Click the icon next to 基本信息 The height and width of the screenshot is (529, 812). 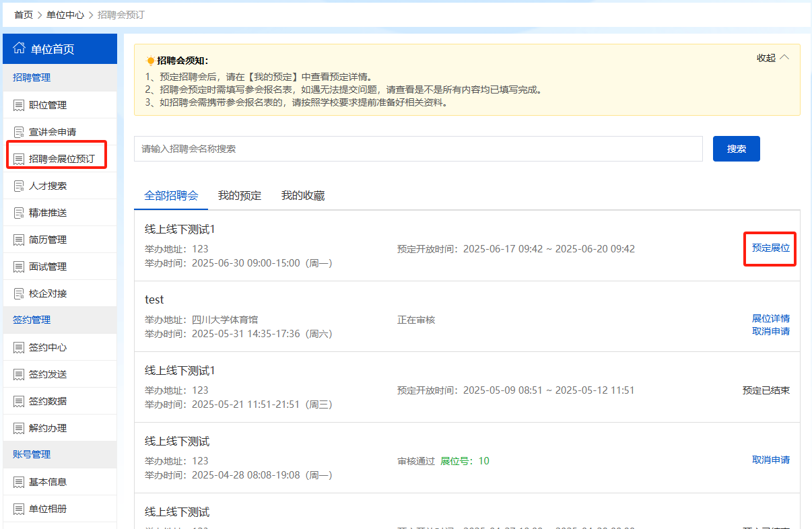(x=19, y=482)
